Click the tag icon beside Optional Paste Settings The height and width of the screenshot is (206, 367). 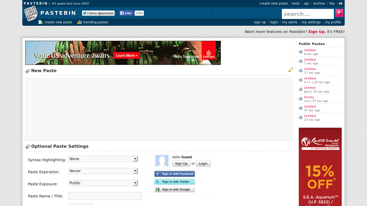(28, 147)
